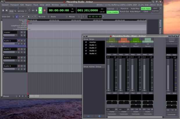This screenshot has height=119, width=180.
Task: Click the arrow beside the nudge clock
Action: [x=103, y=17]
